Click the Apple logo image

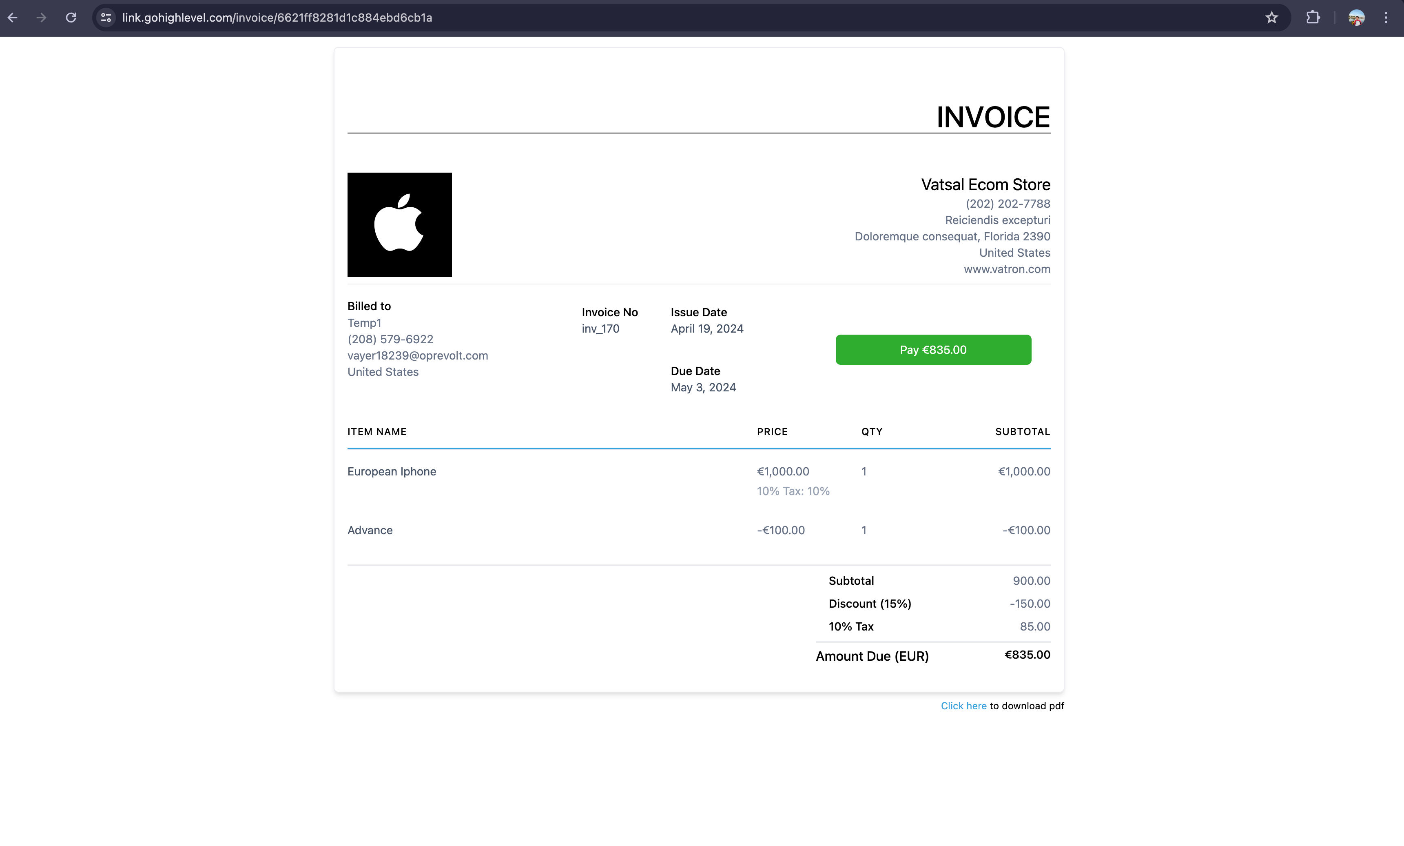[x=399, y=224]
